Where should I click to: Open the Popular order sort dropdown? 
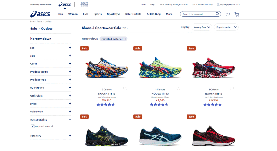[x=226, y=27]
